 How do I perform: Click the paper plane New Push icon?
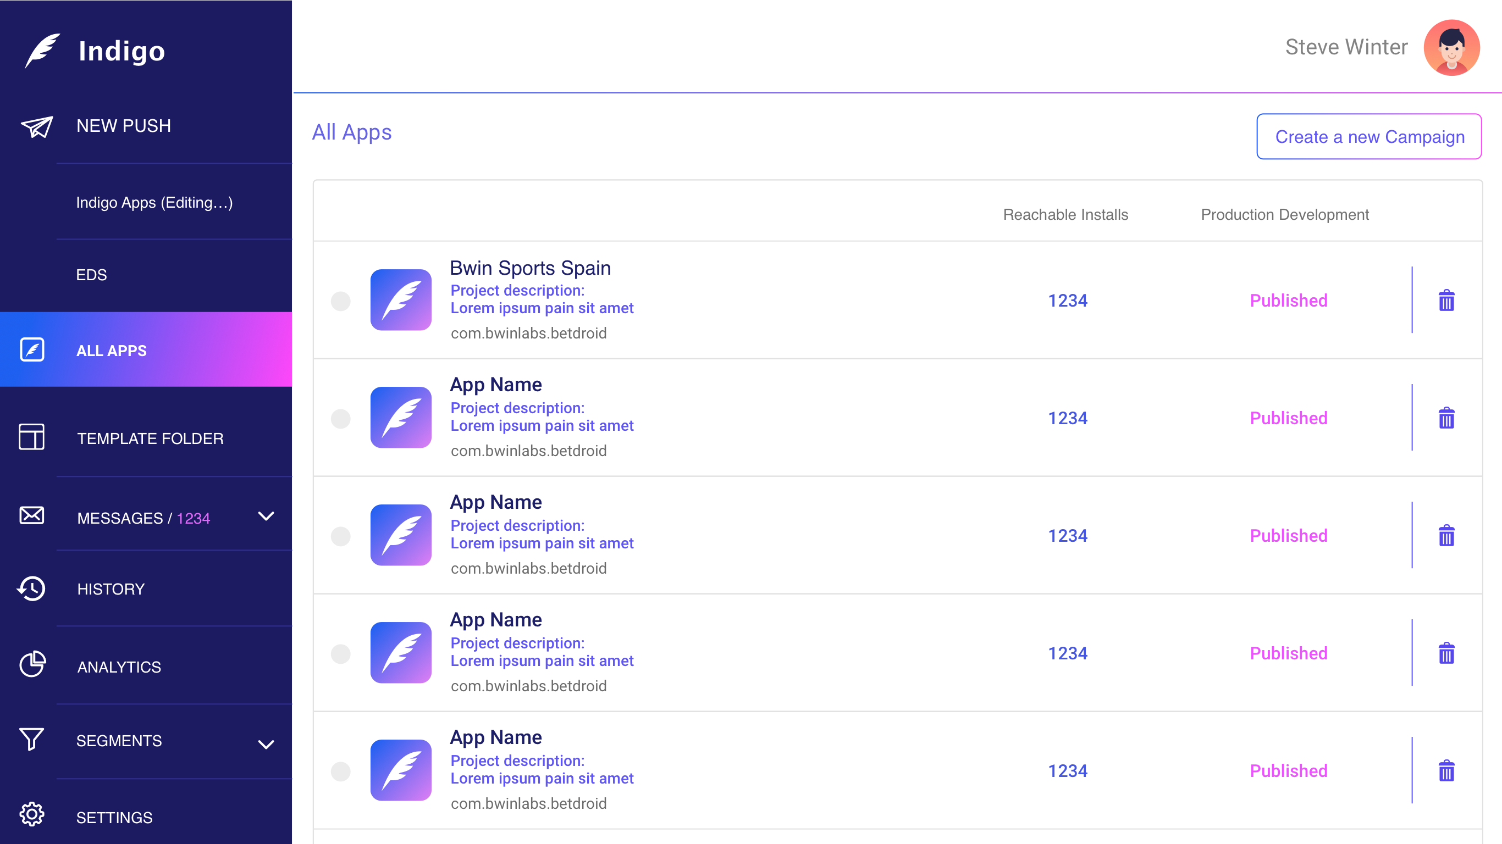tap(37, 126)
